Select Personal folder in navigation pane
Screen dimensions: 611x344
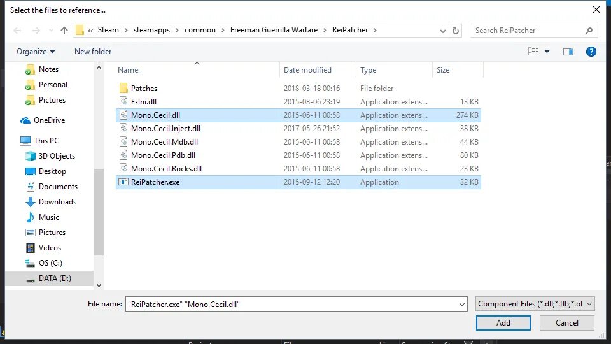[x=53, y=85]
